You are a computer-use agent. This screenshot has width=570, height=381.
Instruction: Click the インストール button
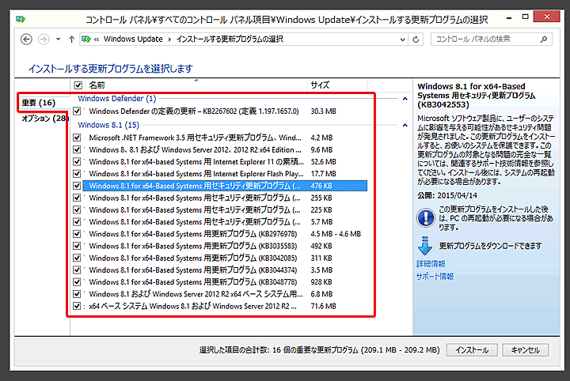[472, 350]
